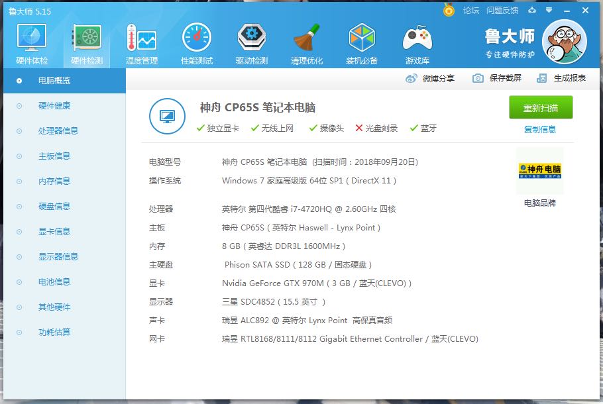Click the 电脑型号 row label
This screenshot has width=603, height=404.
tap(164, 162)
